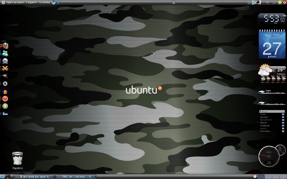Viewport: 287px width, 179px height.
Task: Switch to the 'de 1 archivo' taskbar window
Action: coord(76,177)
